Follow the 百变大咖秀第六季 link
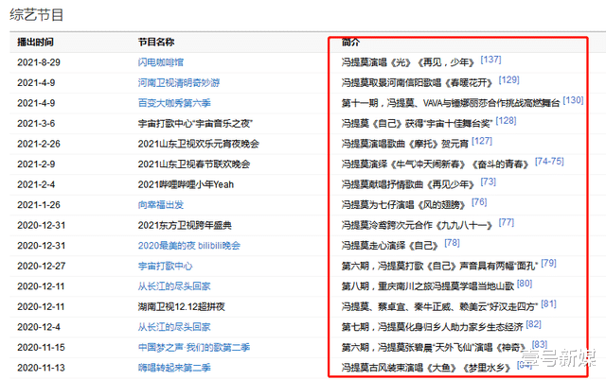 pos(174,103)
